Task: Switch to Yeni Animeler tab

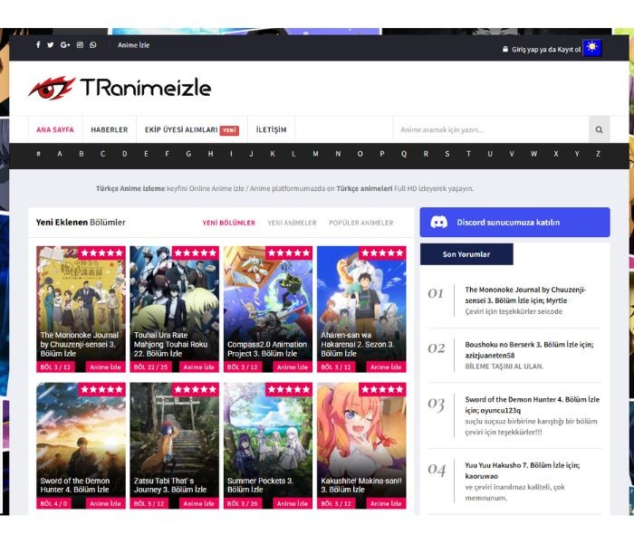Action: [x=292, y=223]
